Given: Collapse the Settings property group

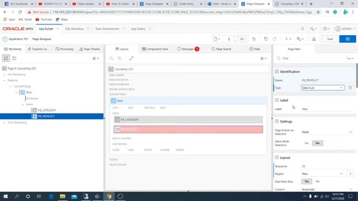Looking at the screenshot, I should pyautogui.click(x=277, y=122).
